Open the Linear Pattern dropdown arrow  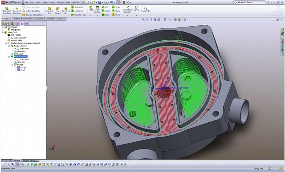(97, 16)
